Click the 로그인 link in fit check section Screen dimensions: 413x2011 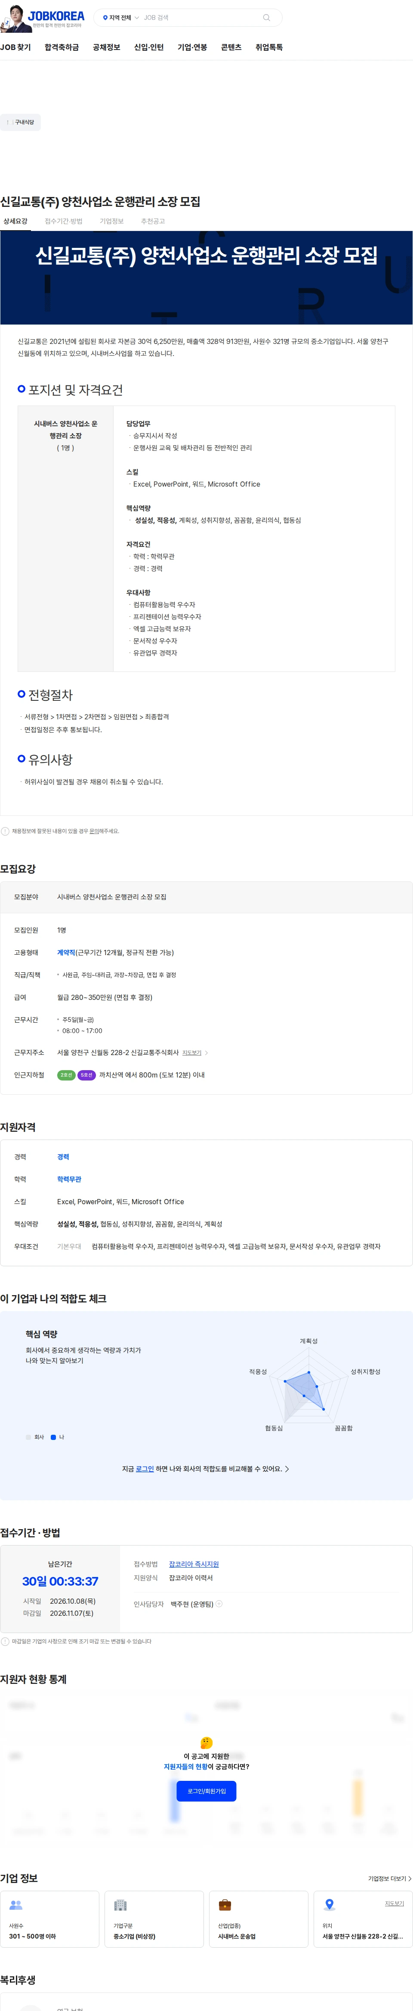coord(145,1468)
